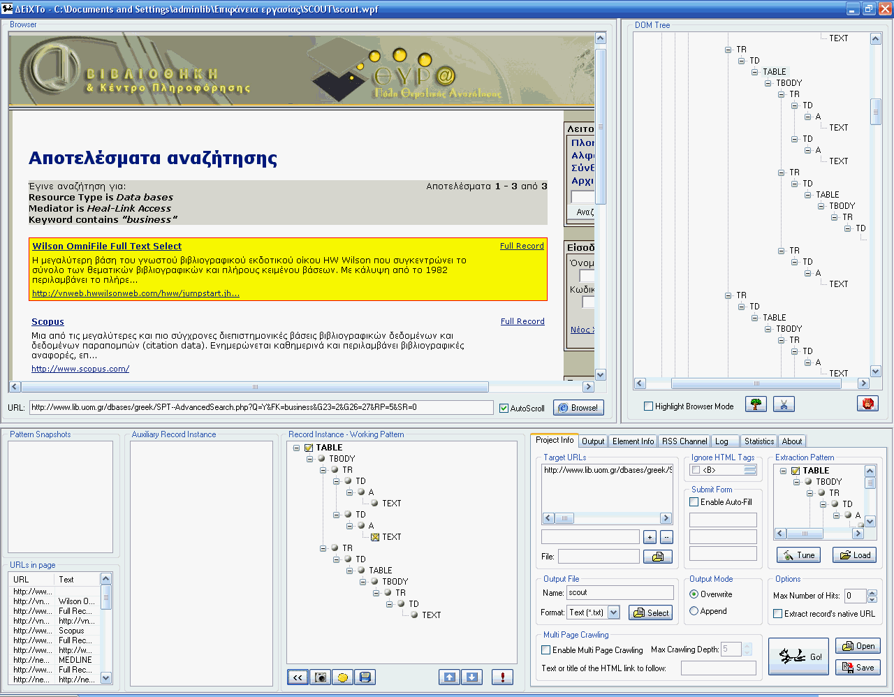This screenshot has height=697, width=894.
Task: Click the down arrow button under Working Pattern
Action: 471,677
